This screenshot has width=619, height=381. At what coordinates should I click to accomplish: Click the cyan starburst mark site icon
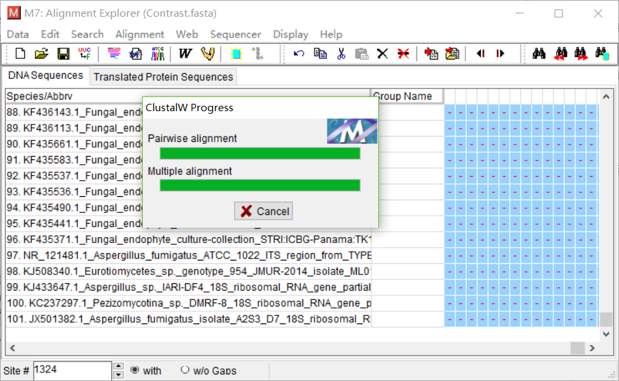237,53
